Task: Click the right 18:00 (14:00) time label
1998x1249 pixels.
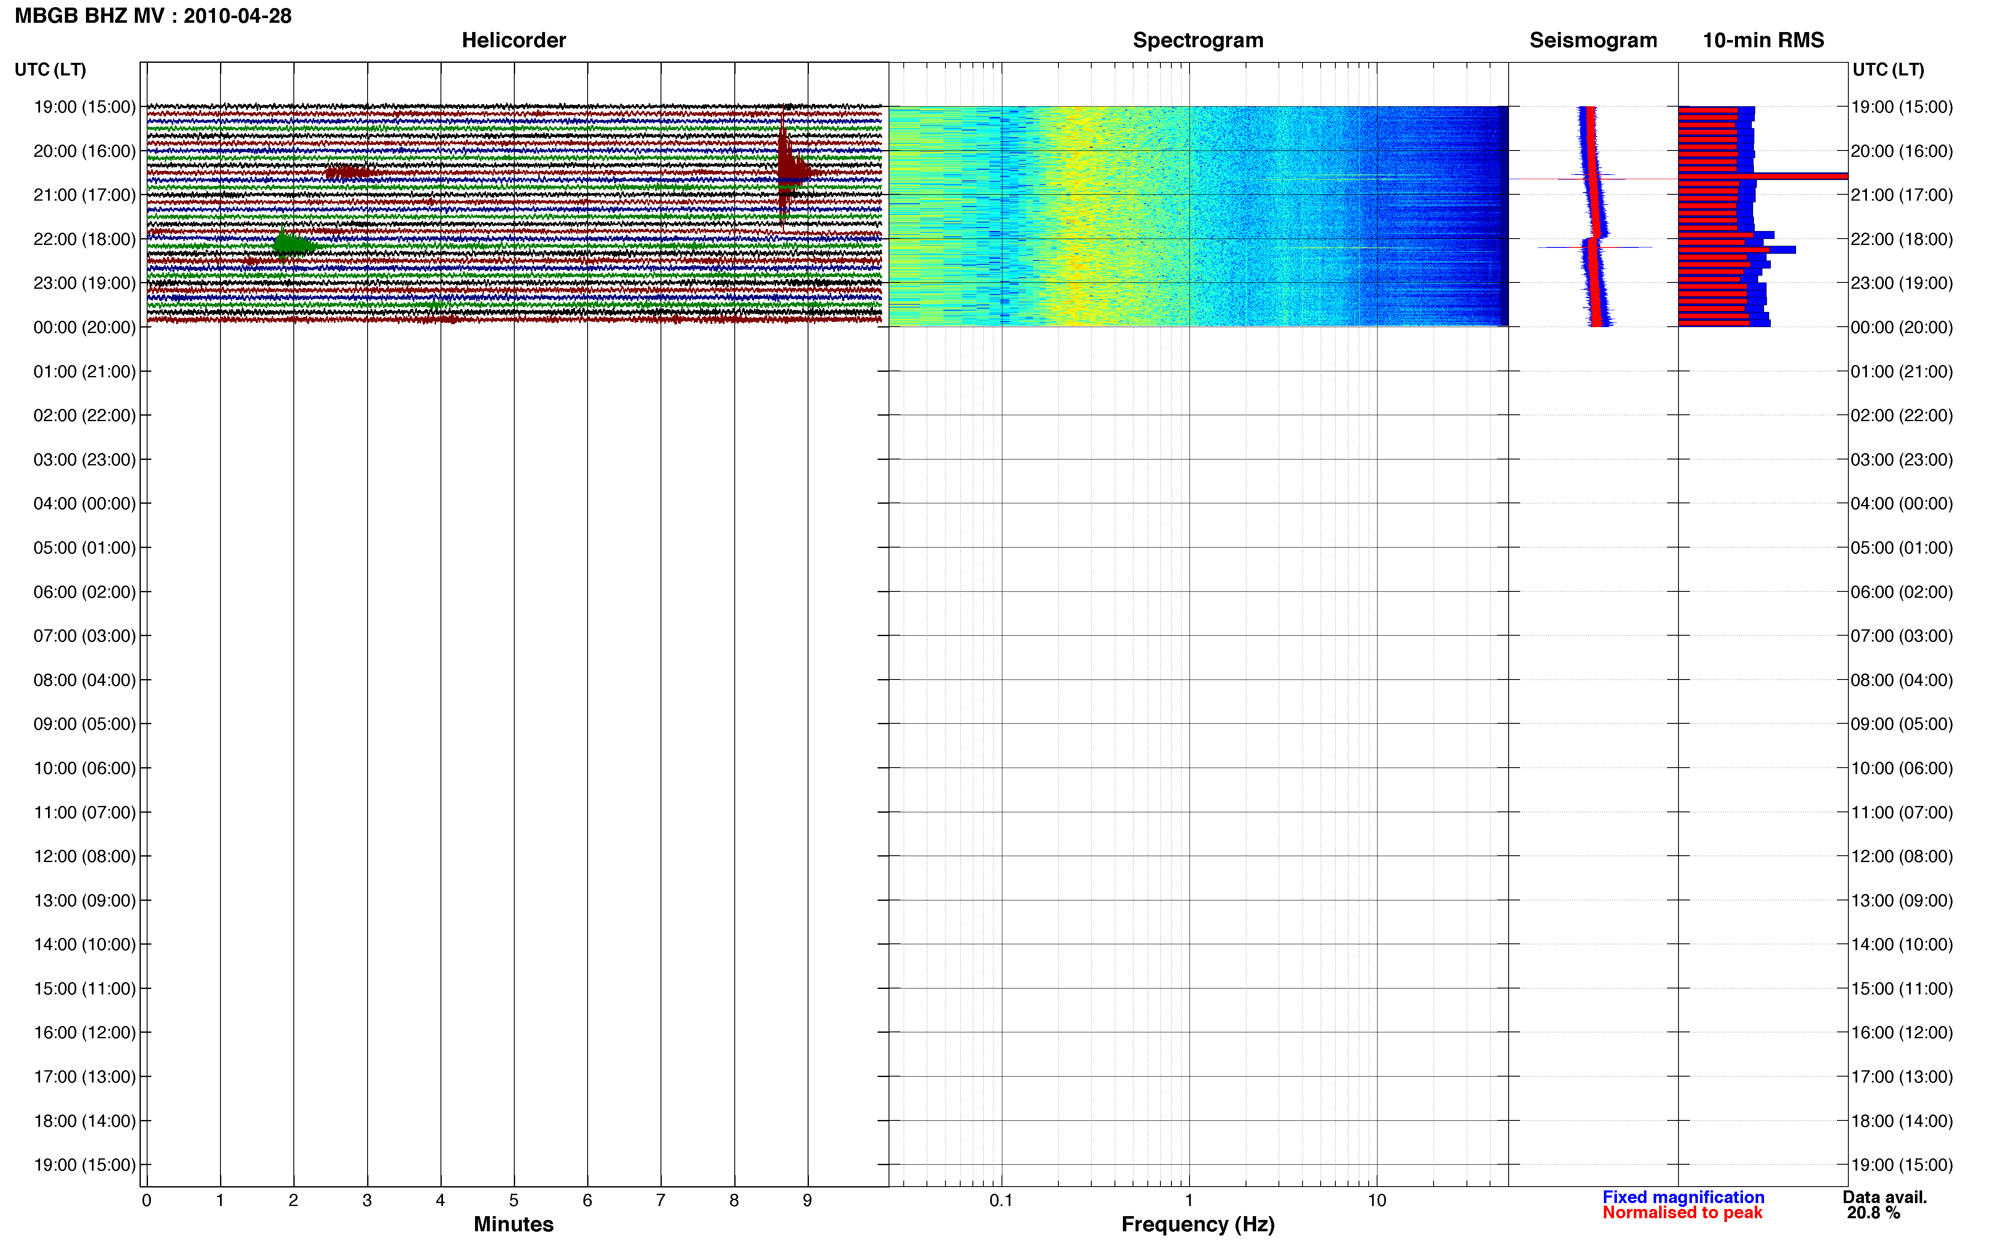Action: coord(1901,1121)
